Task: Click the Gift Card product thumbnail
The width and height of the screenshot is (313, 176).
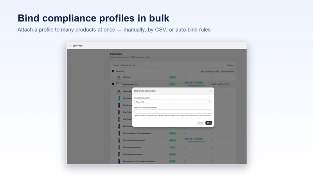Action: tap(119, 77)
